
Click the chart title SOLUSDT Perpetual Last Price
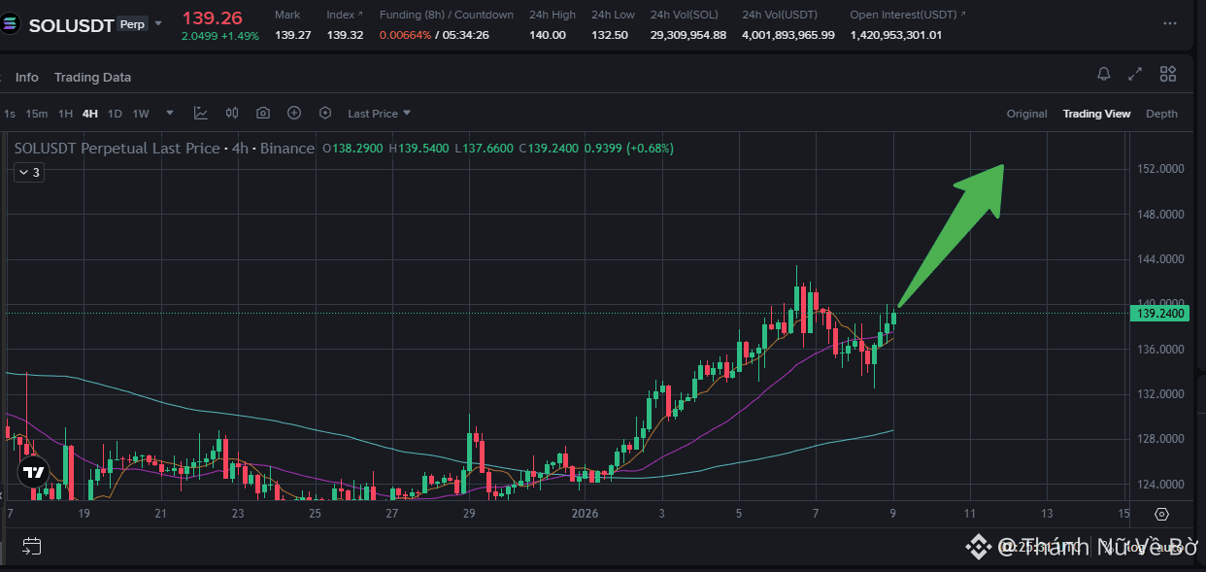coord(117,149)
